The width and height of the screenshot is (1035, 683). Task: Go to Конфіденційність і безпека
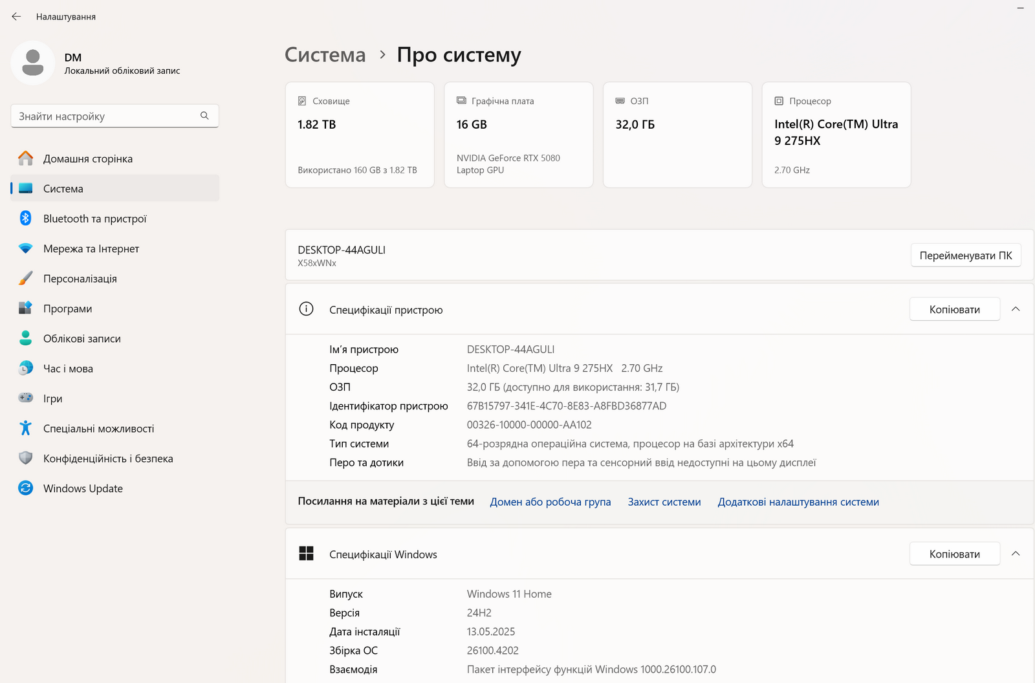[115, 458]
